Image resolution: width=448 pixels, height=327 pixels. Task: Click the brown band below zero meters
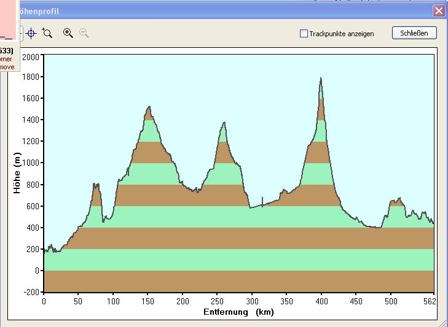(238, 281)
